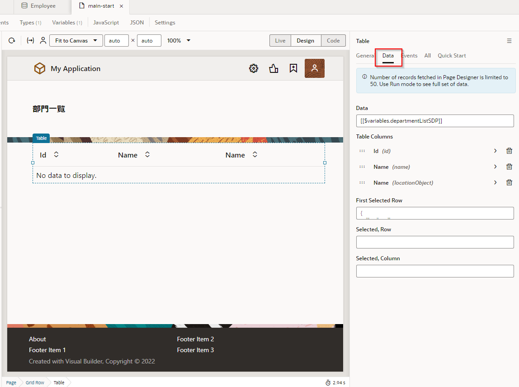Screen dimensions: 519x387
Task: Click the bookmark icon in app header
Action: tap(293, 68)
